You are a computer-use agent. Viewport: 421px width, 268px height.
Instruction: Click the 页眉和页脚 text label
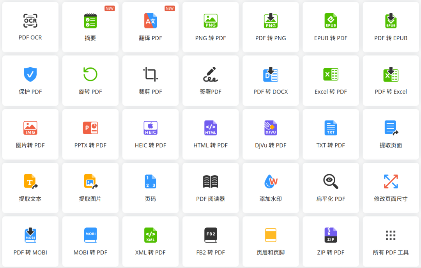(x=271, y=252)
